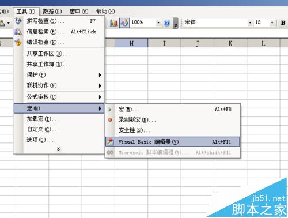Screen dimensions: 288x218
Task: Toggle the drawing toolbar icon
Action: (x=124, y=23)
